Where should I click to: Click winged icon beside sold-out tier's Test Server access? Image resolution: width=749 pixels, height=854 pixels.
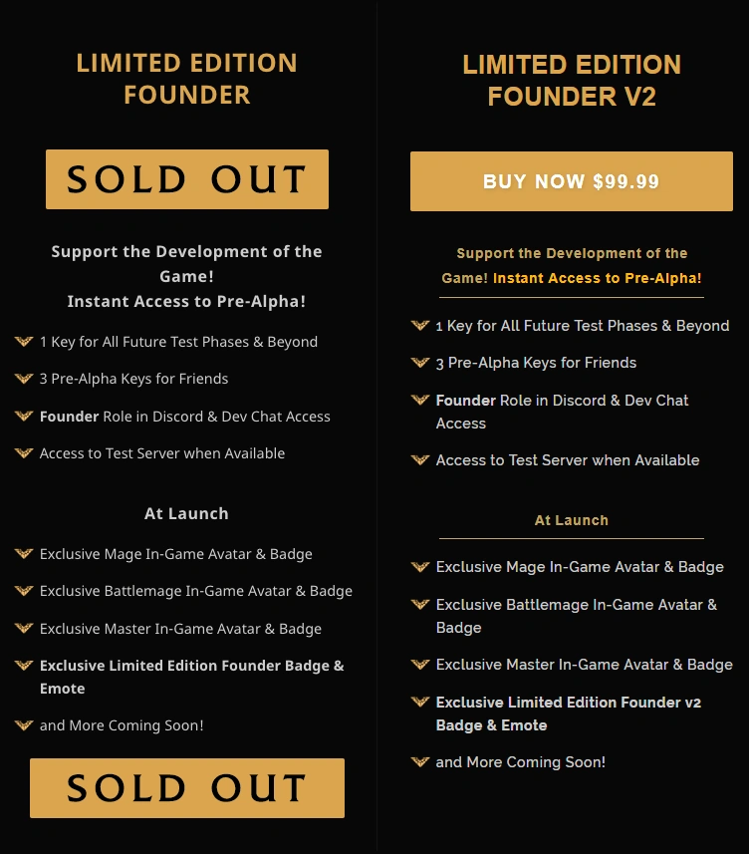24,453
